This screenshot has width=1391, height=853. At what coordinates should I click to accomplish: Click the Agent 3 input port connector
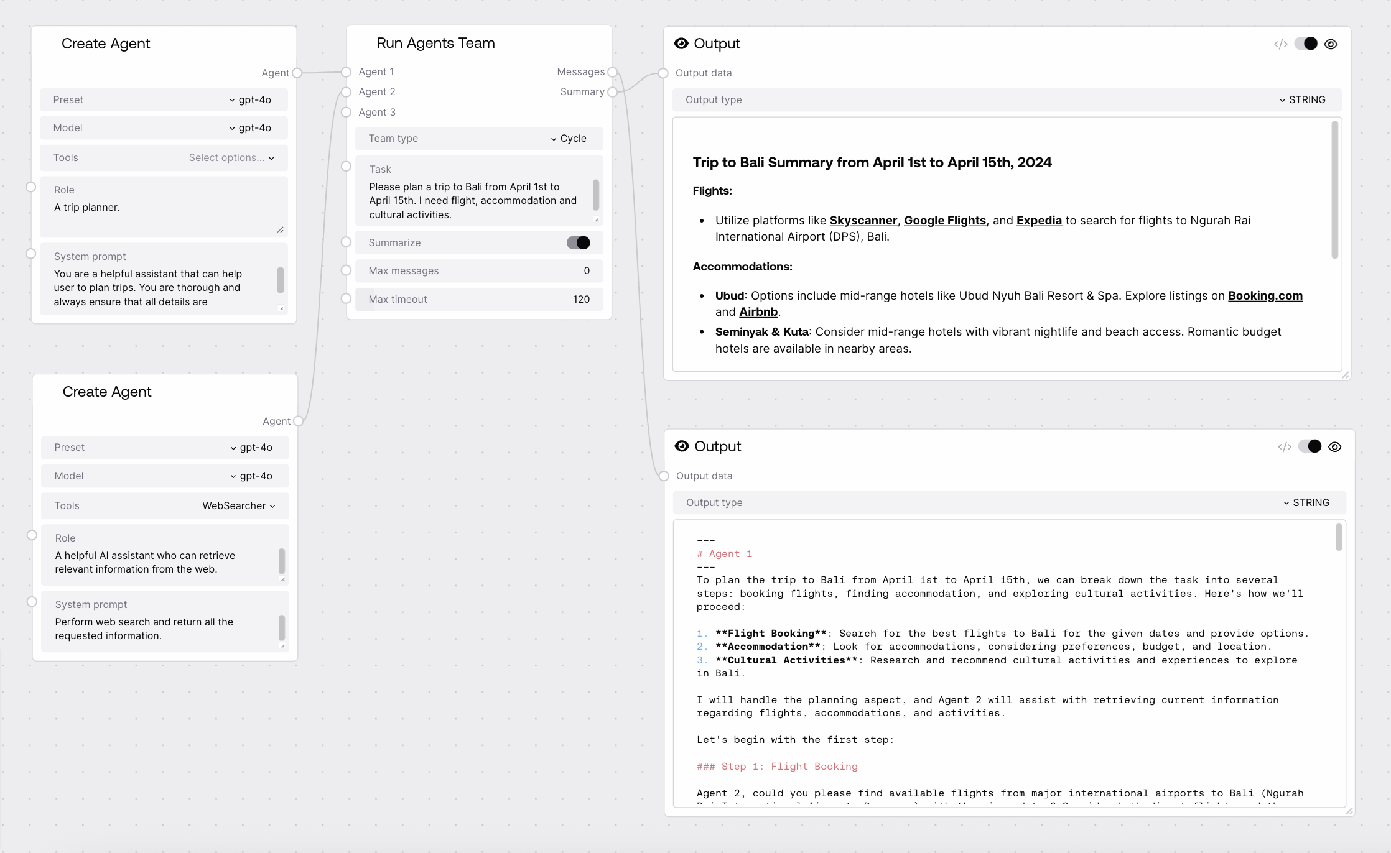tap(347, 113)
